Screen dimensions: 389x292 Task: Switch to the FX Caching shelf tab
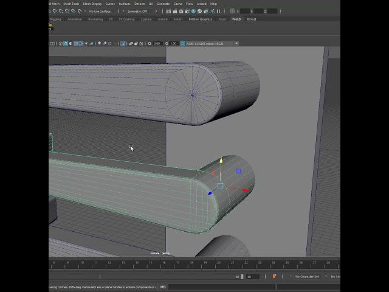[x=126, y=19]
